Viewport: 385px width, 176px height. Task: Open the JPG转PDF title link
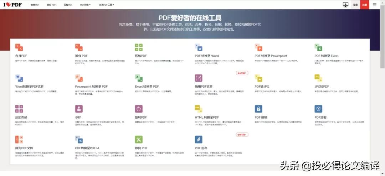pyautogui.click(x=322, y=87)
